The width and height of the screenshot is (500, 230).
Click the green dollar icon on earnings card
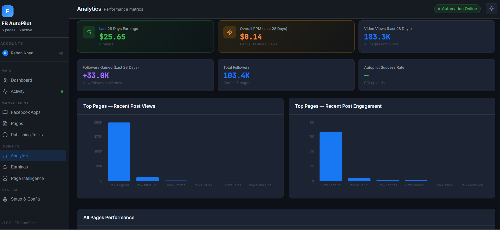pyautogui.click(x=89, y=32)
